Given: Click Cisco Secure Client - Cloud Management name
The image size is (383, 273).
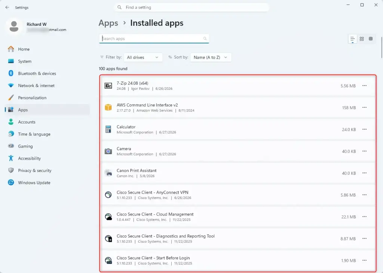Looking at the screenshot, I should (155, 214).
